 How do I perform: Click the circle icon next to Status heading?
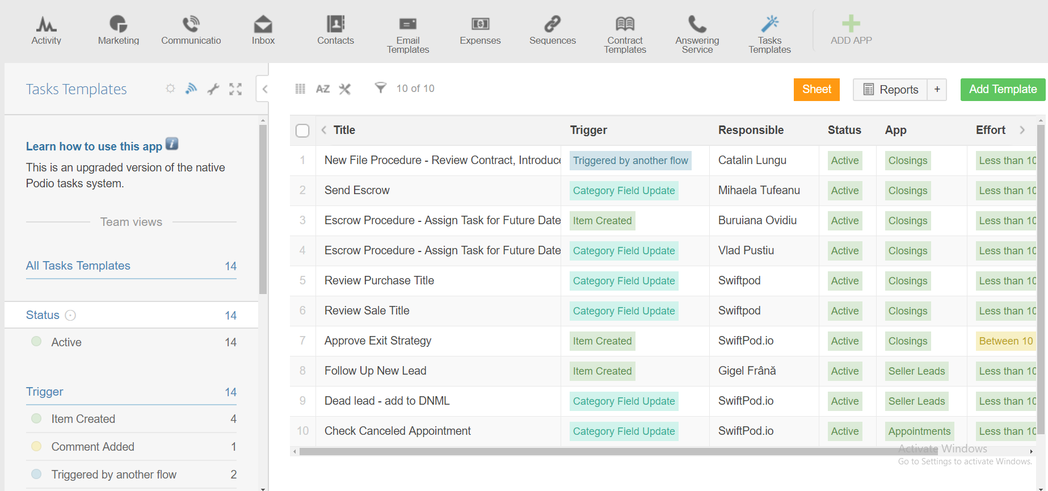coord(70,315)
